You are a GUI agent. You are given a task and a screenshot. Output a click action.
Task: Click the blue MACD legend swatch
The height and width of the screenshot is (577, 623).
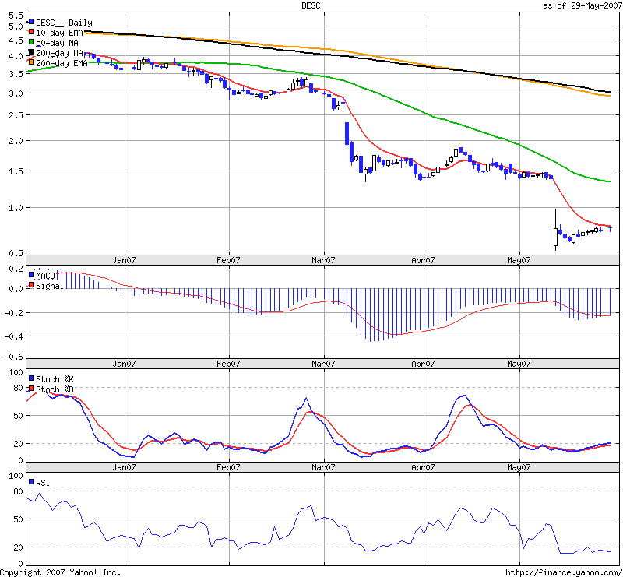(x=31, y=275)
